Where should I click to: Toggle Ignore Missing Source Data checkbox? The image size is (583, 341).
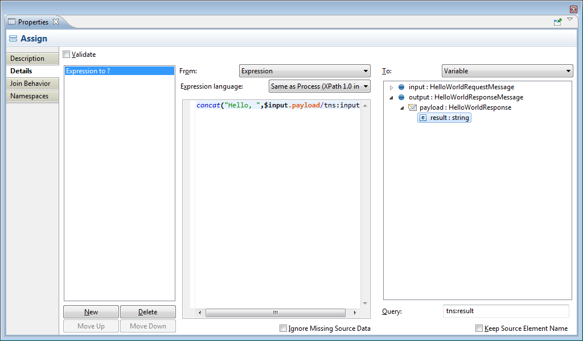point(283,328)
